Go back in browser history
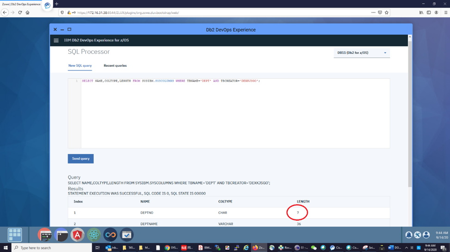This screenshot has height=252, width=450. click(x=5, y=12)
